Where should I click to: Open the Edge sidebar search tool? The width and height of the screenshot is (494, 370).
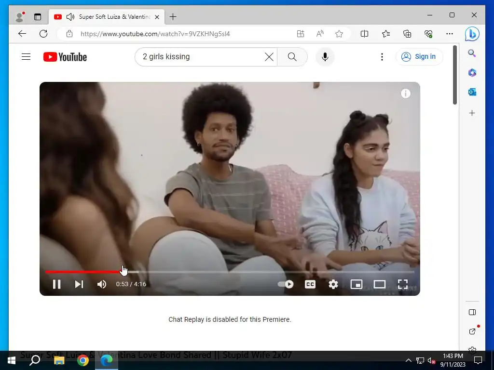472,53
